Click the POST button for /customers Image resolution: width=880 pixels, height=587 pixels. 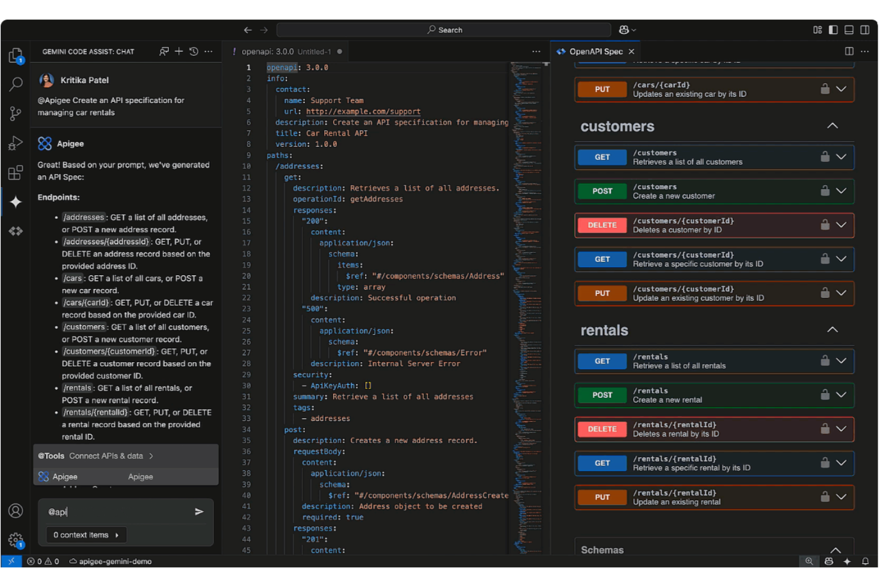click(x=602, y=191)
